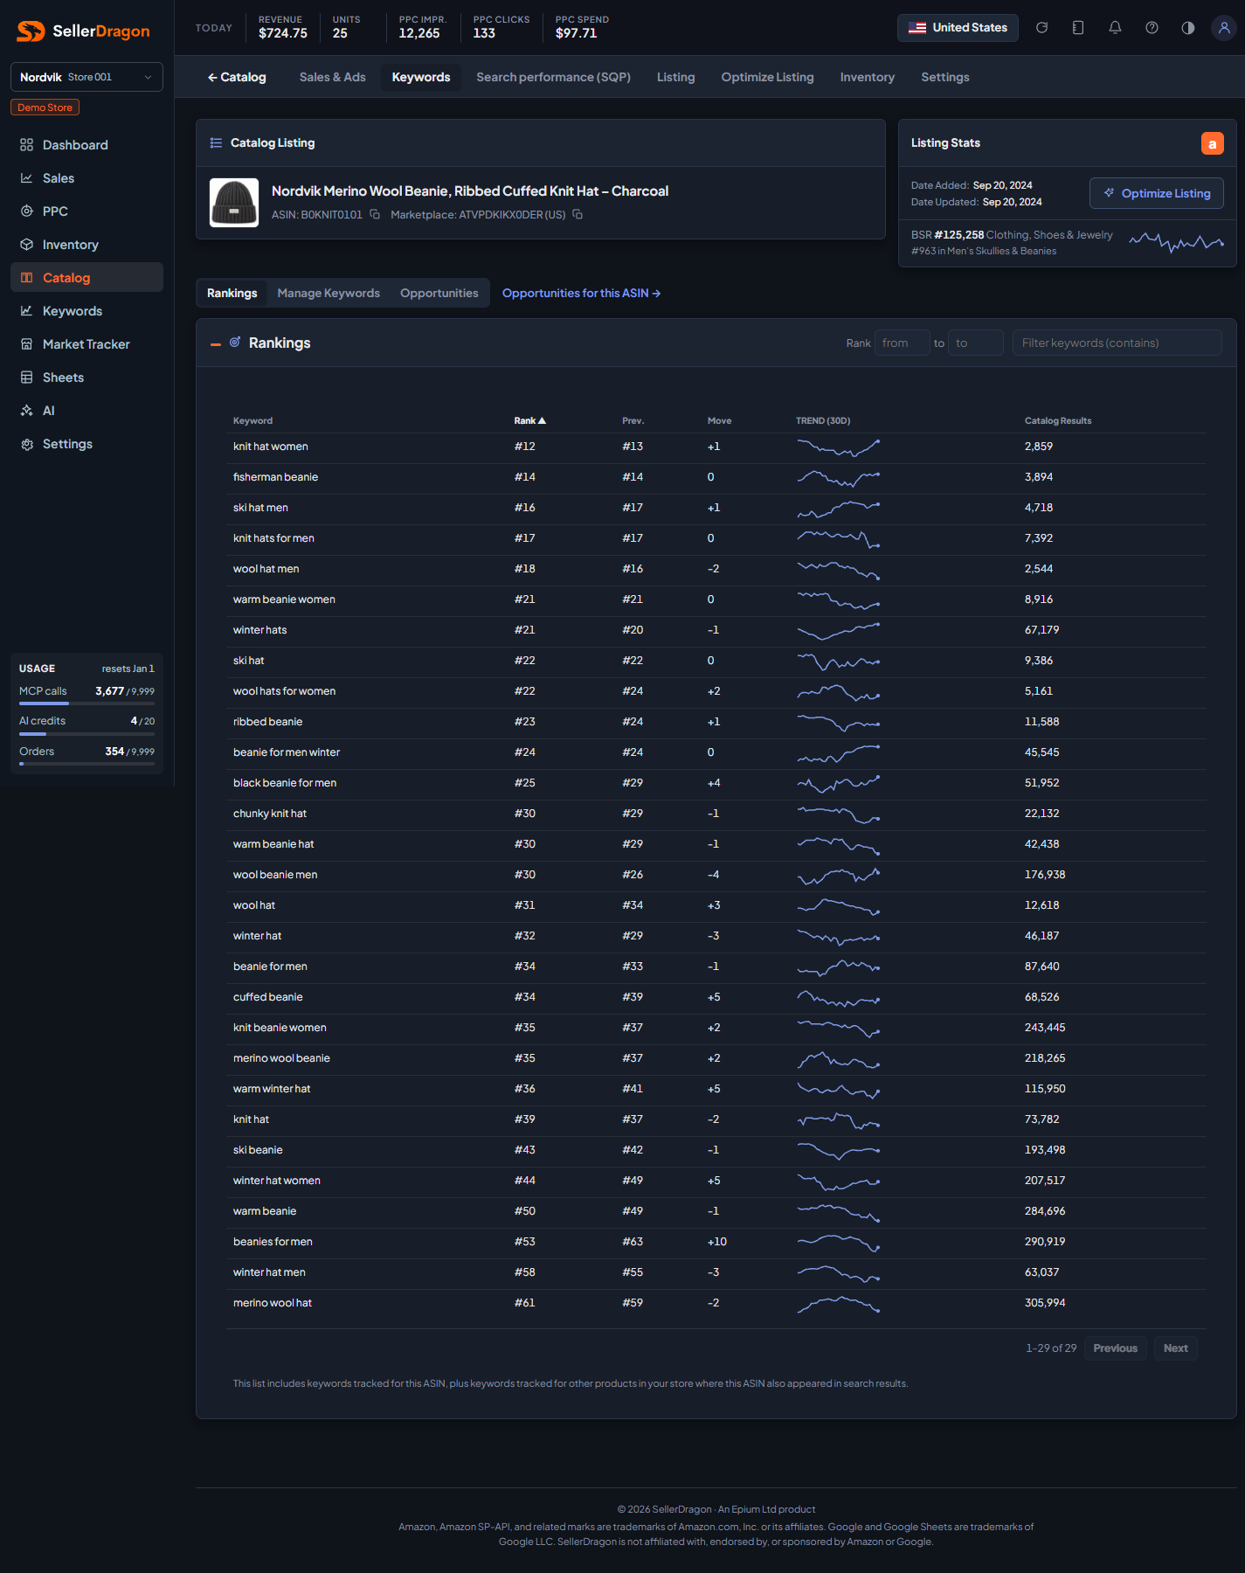Screen dimensions: 1245x1573
Task: Open Dashboard in the sidebar
Action: coord(86,145)
